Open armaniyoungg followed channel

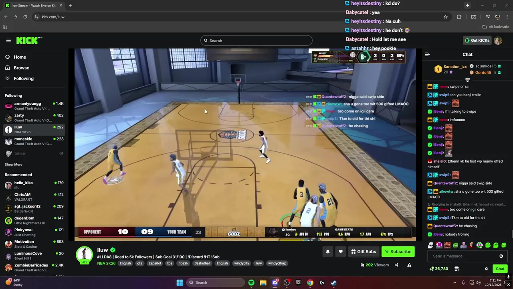tap(34, 106)
